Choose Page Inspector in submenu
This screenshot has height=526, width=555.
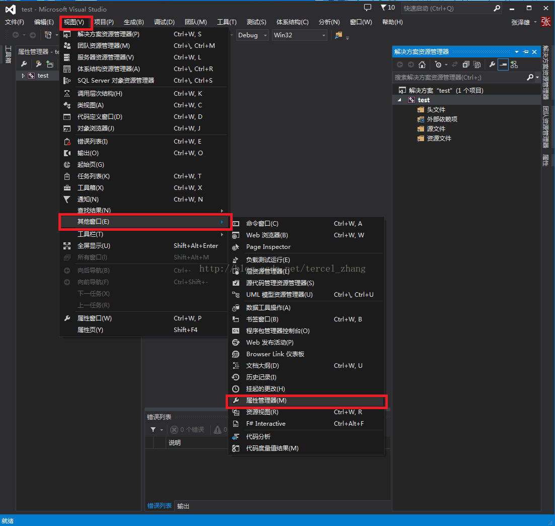307,247
